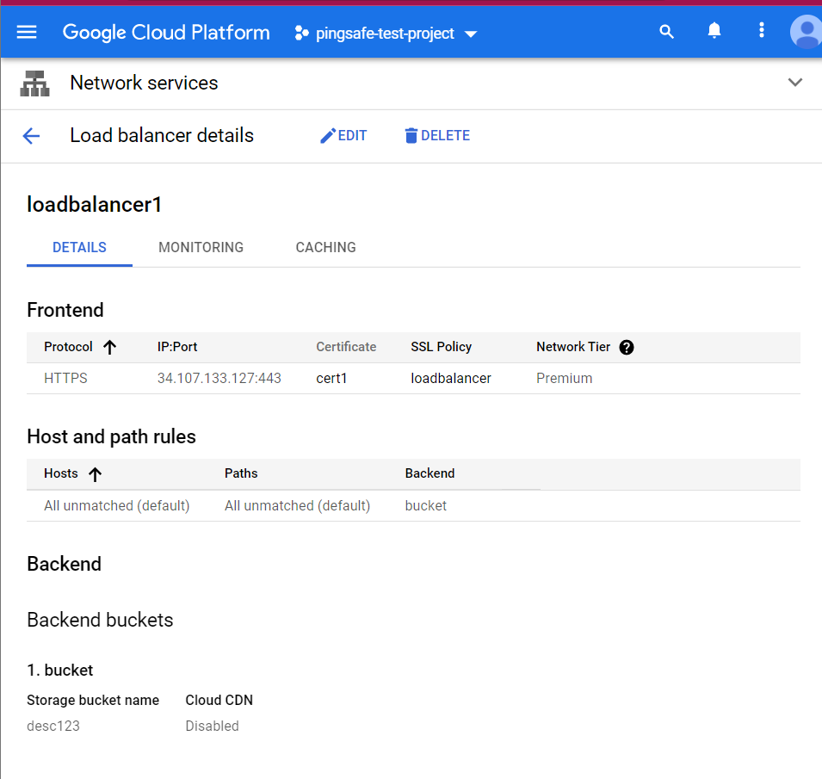Go back using the left arrow
This screenshot has height=779, width=822.
click(32, 136)
